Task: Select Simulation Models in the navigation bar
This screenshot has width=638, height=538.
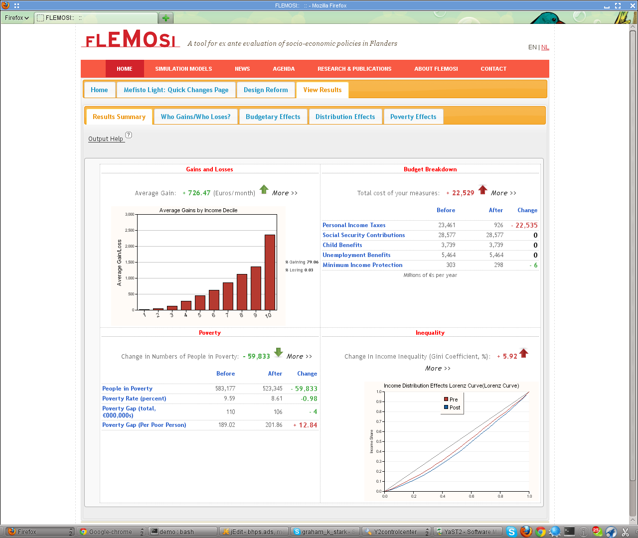Action: [x=183, y=69]
